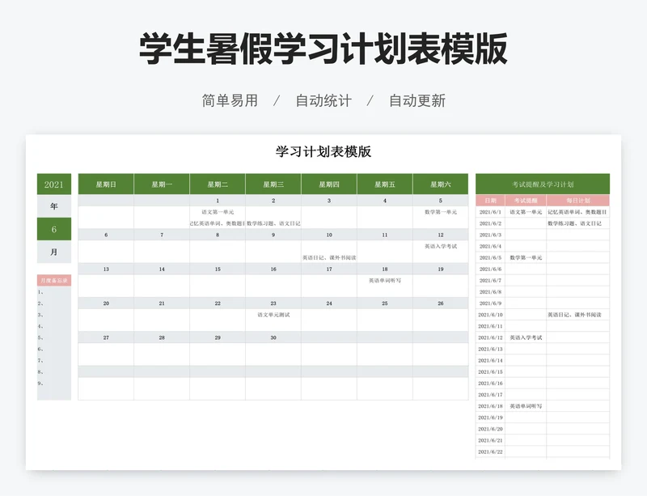Image resolution: width=647 pixels, height=496 pixels.
Task: Click the 2021 year cell
Action: pos(54,184)
